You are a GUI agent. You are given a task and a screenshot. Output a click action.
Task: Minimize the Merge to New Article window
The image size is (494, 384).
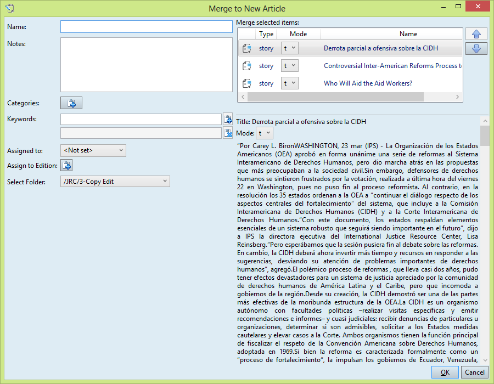[444, 7]
